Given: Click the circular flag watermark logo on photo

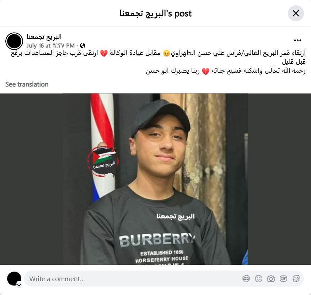Looking at the screenshot, I should [x=103, y=161].
